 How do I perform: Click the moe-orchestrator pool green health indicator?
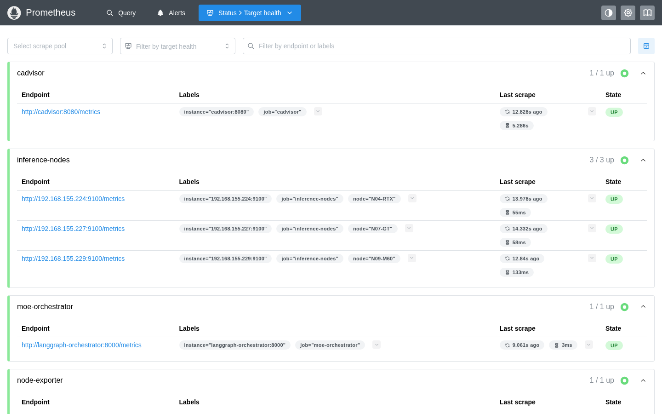[624, 307]
